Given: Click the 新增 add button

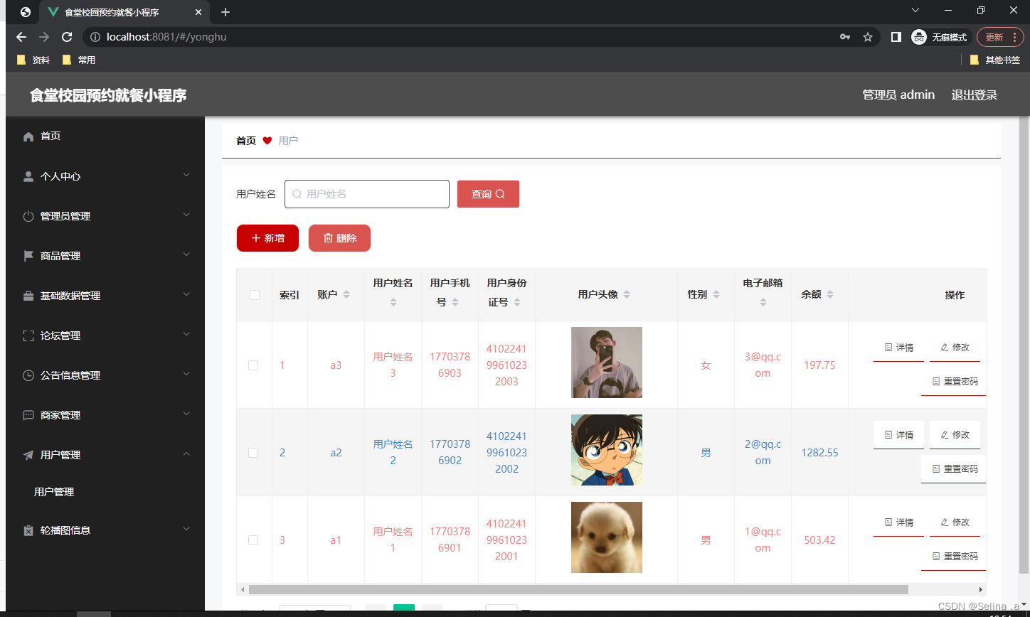Looking at the screenshot, I should pos(267,238).
